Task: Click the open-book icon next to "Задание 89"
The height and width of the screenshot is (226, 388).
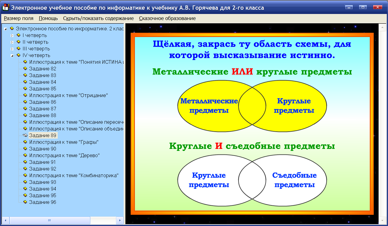Action: coord(25,135)
